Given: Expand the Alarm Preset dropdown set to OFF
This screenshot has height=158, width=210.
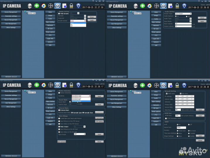Looking at the screenshot, I should 79,134.
